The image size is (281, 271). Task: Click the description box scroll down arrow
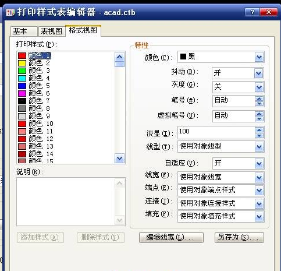pos(119,220)
